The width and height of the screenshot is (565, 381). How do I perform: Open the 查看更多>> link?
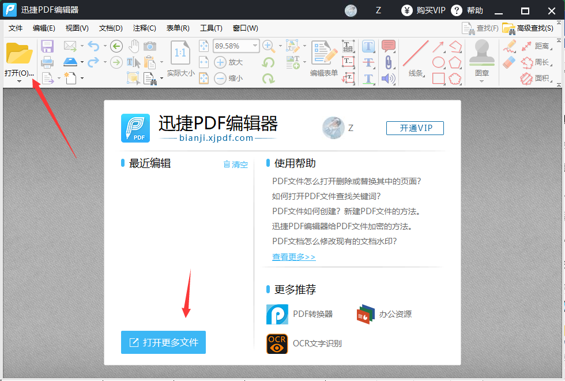(x=293, y=257)
